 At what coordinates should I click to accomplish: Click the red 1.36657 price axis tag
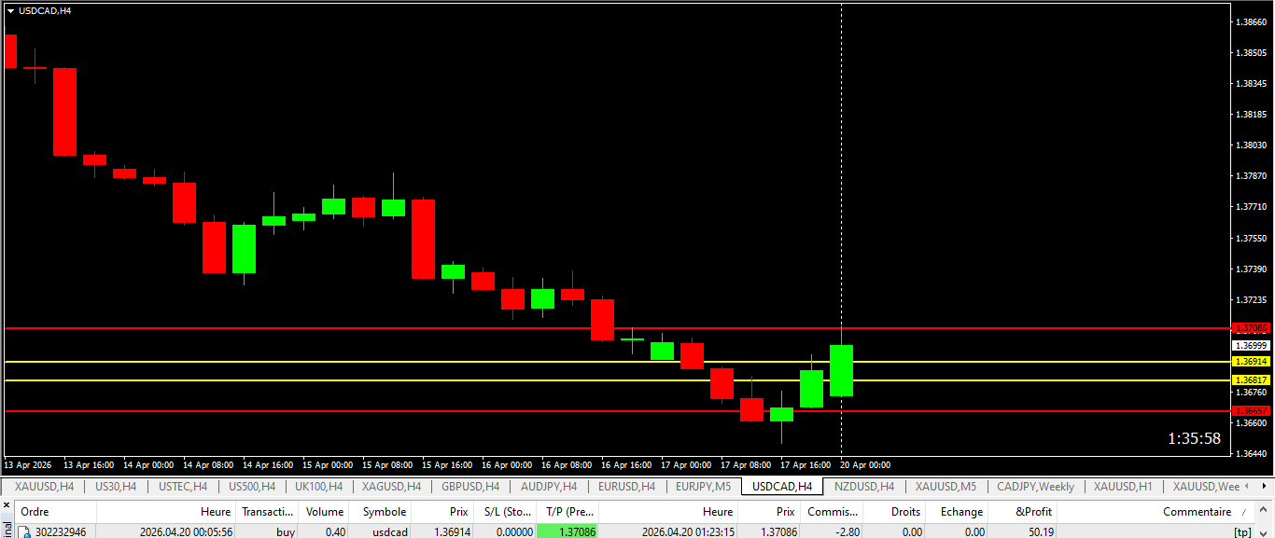coord(1251,410)
